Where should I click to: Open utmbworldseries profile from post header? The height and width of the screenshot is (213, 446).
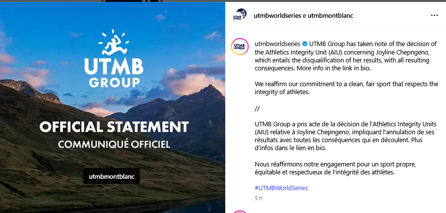point(277,16)
